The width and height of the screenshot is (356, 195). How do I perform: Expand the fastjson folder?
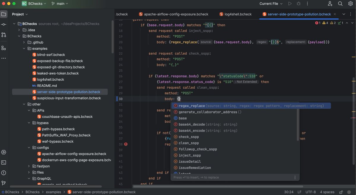pyautogui.click(x=29, y=166)
